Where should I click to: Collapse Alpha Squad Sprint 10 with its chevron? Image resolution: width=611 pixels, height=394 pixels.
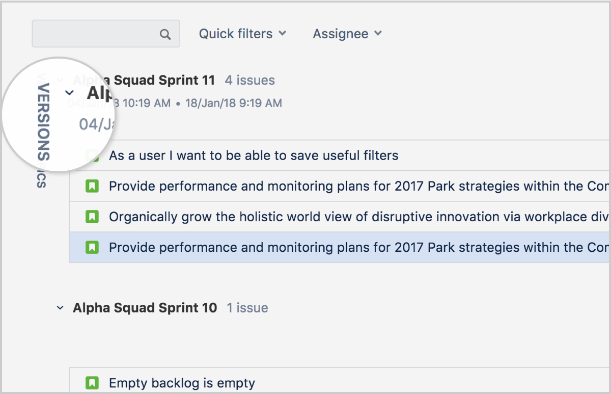point(60,308)
